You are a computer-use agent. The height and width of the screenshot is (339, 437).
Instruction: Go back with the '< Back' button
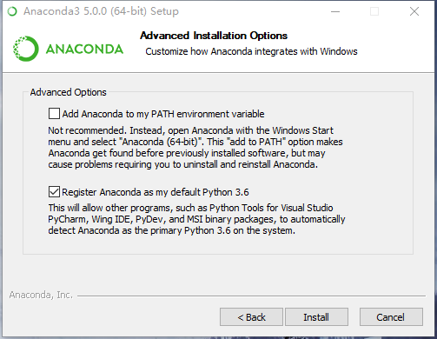click(x=251, y=317)
